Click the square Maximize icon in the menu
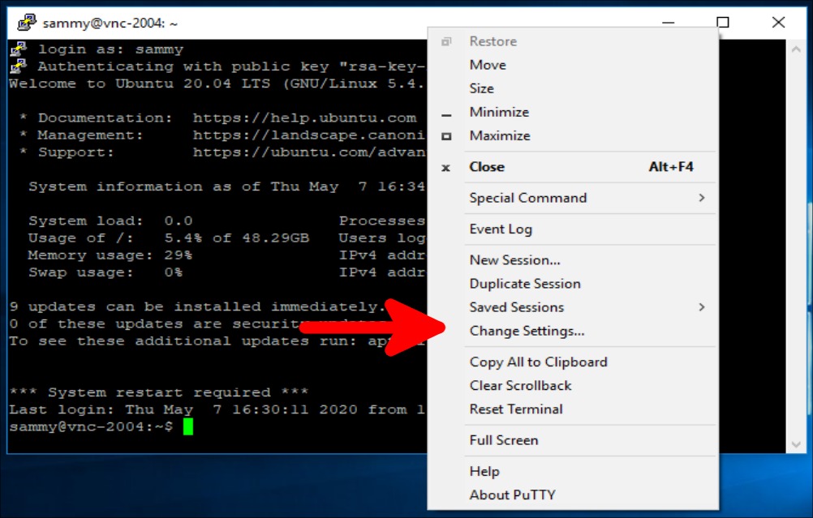The image size is (813, 518). pos(447,135)
